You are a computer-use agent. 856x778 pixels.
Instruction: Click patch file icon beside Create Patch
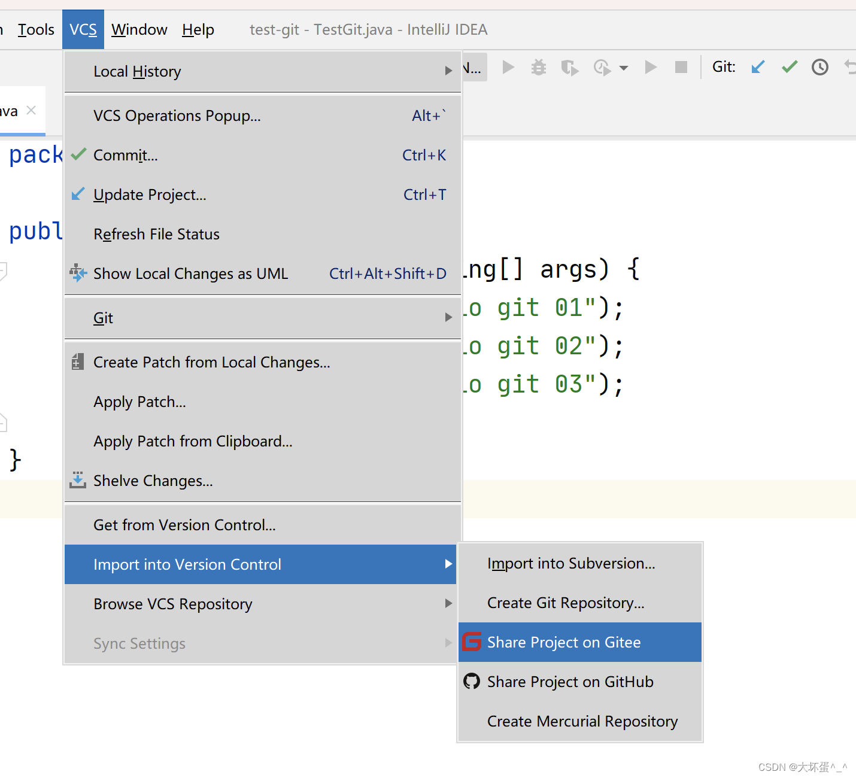78,361
